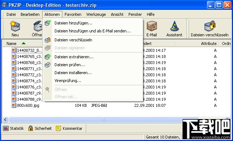Click the Statistik chart icon
233x141 pixels.
click(6, 128)
